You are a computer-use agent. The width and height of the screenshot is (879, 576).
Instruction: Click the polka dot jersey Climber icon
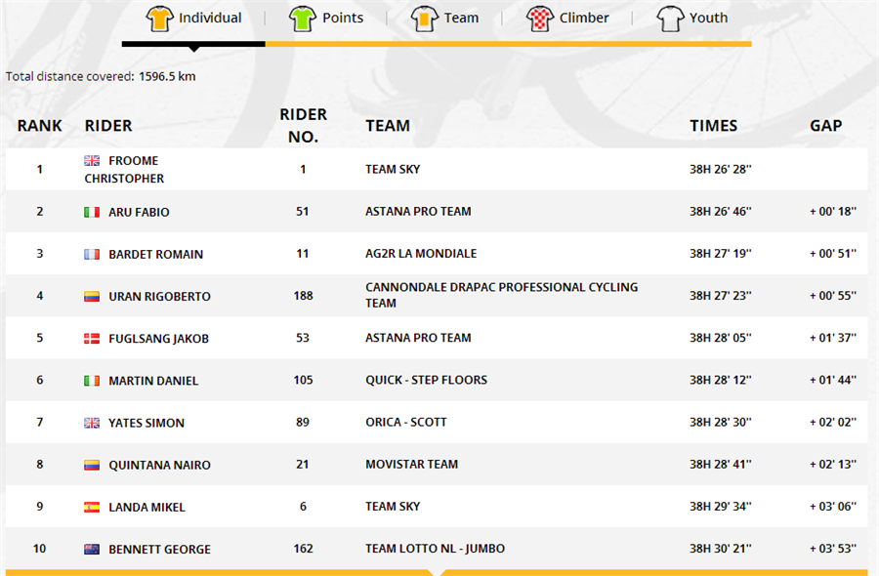click(540, 18)
